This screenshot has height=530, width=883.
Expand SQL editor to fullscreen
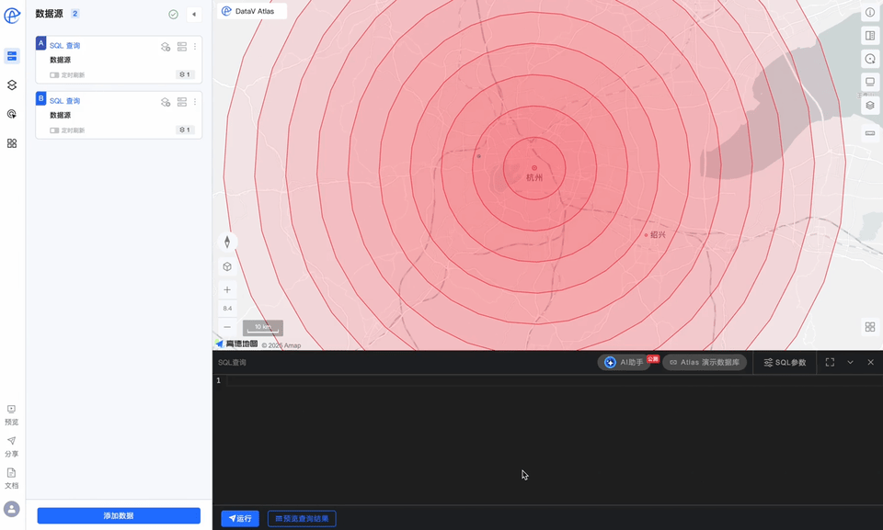tap(830, 362)
